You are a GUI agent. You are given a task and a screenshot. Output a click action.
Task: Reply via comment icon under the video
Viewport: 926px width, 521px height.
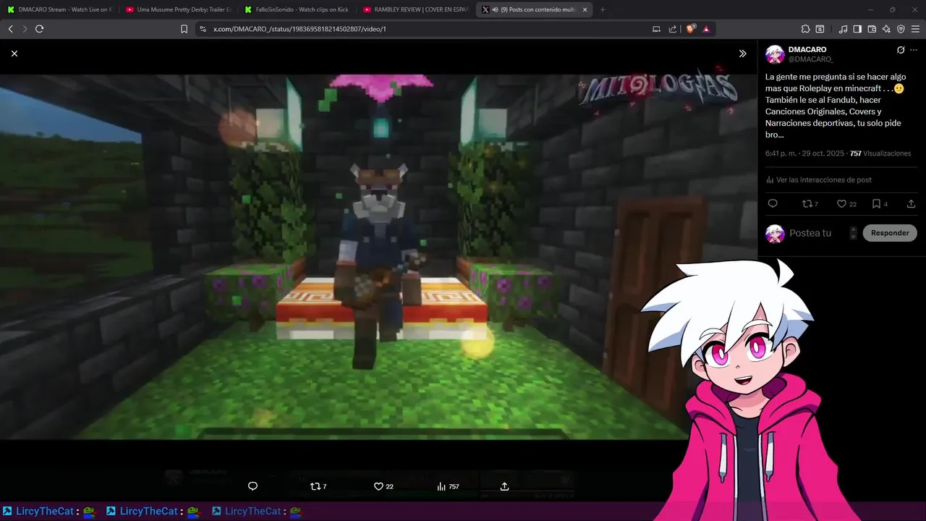pos(252,486)
